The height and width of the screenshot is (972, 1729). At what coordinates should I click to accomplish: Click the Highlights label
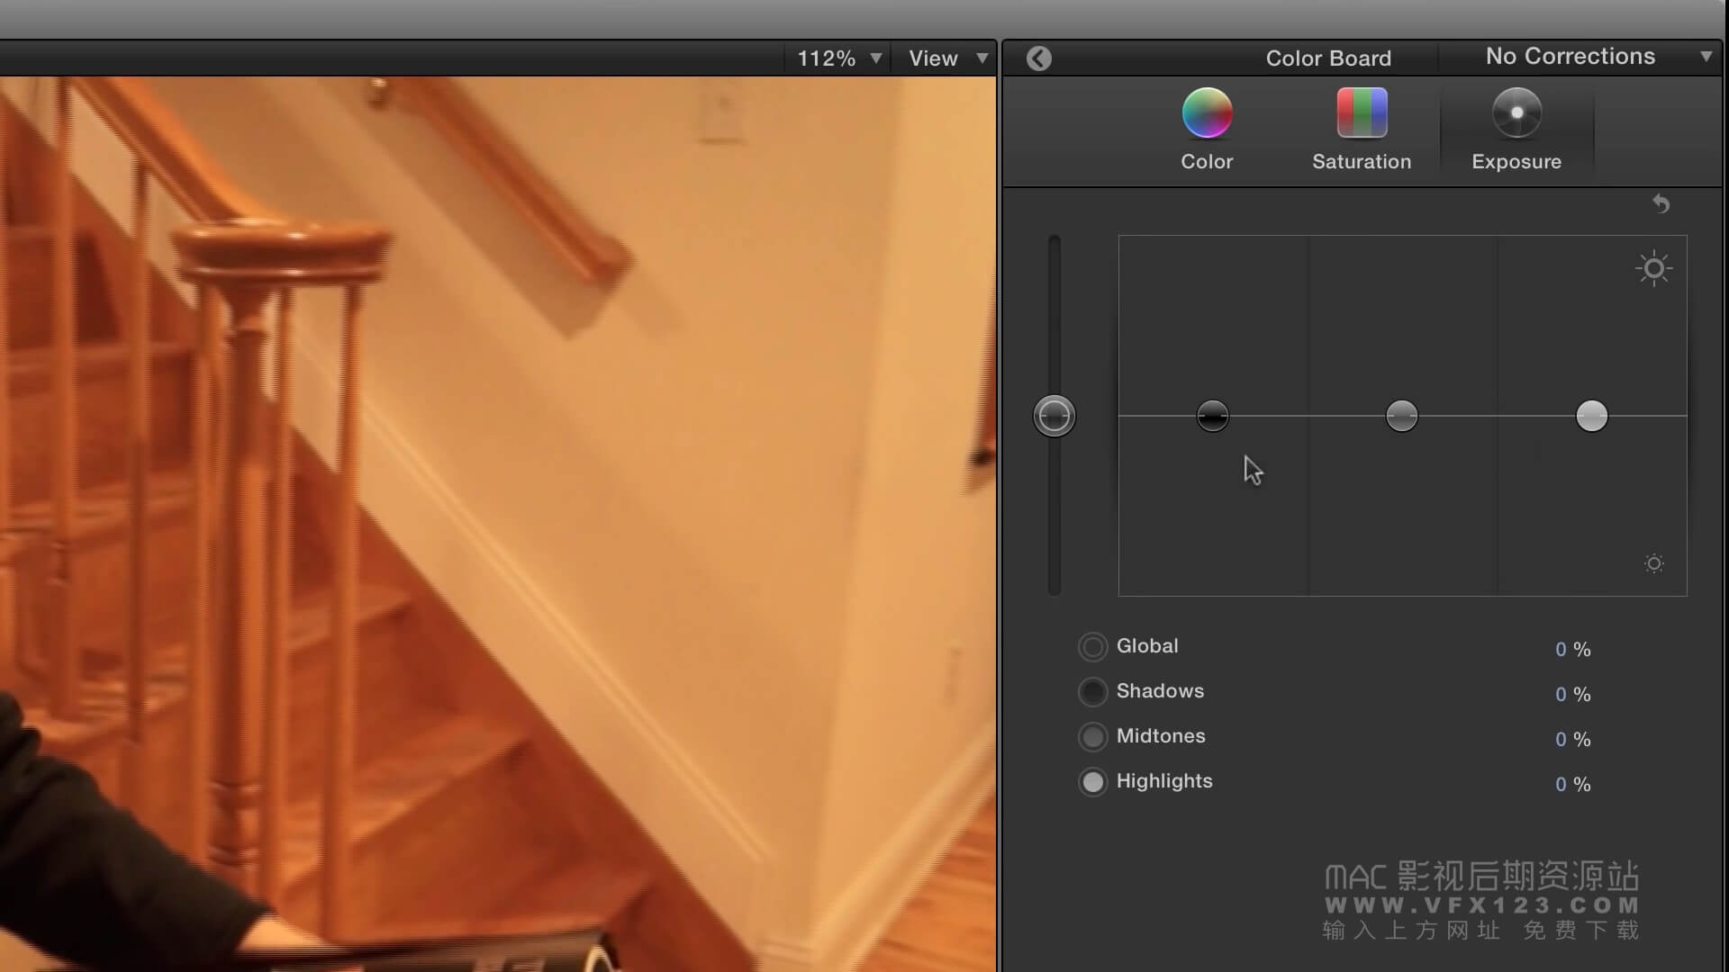coord(1164,781)
